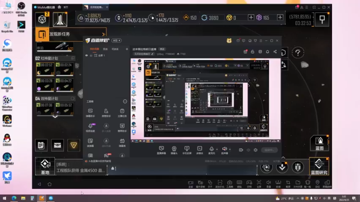The width and height of the screenshot is (360, 202).
Task: Click the 修改 button beside stream title
Action: coord(162,49)
